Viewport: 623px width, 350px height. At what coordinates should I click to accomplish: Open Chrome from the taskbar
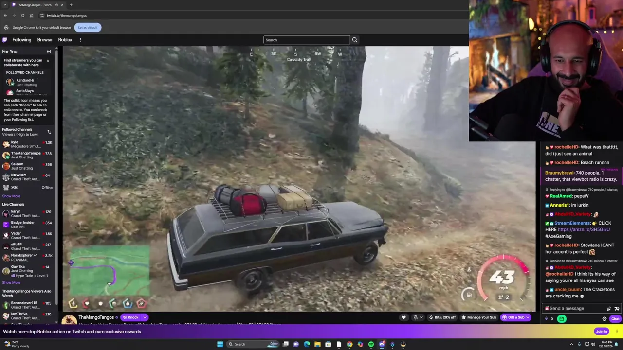coord(349,344)
